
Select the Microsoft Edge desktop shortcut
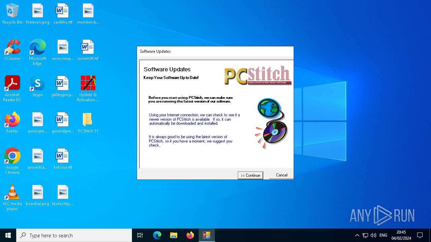(38, 53)
